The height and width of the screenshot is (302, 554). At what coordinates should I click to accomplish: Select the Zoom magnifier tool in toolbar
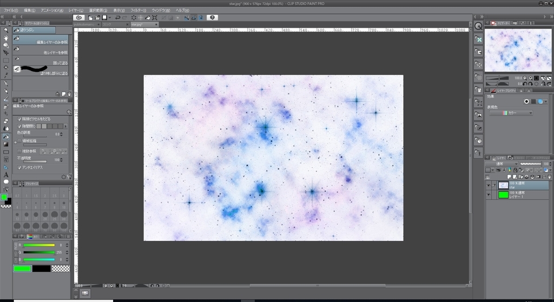click(x=6, y=30)
